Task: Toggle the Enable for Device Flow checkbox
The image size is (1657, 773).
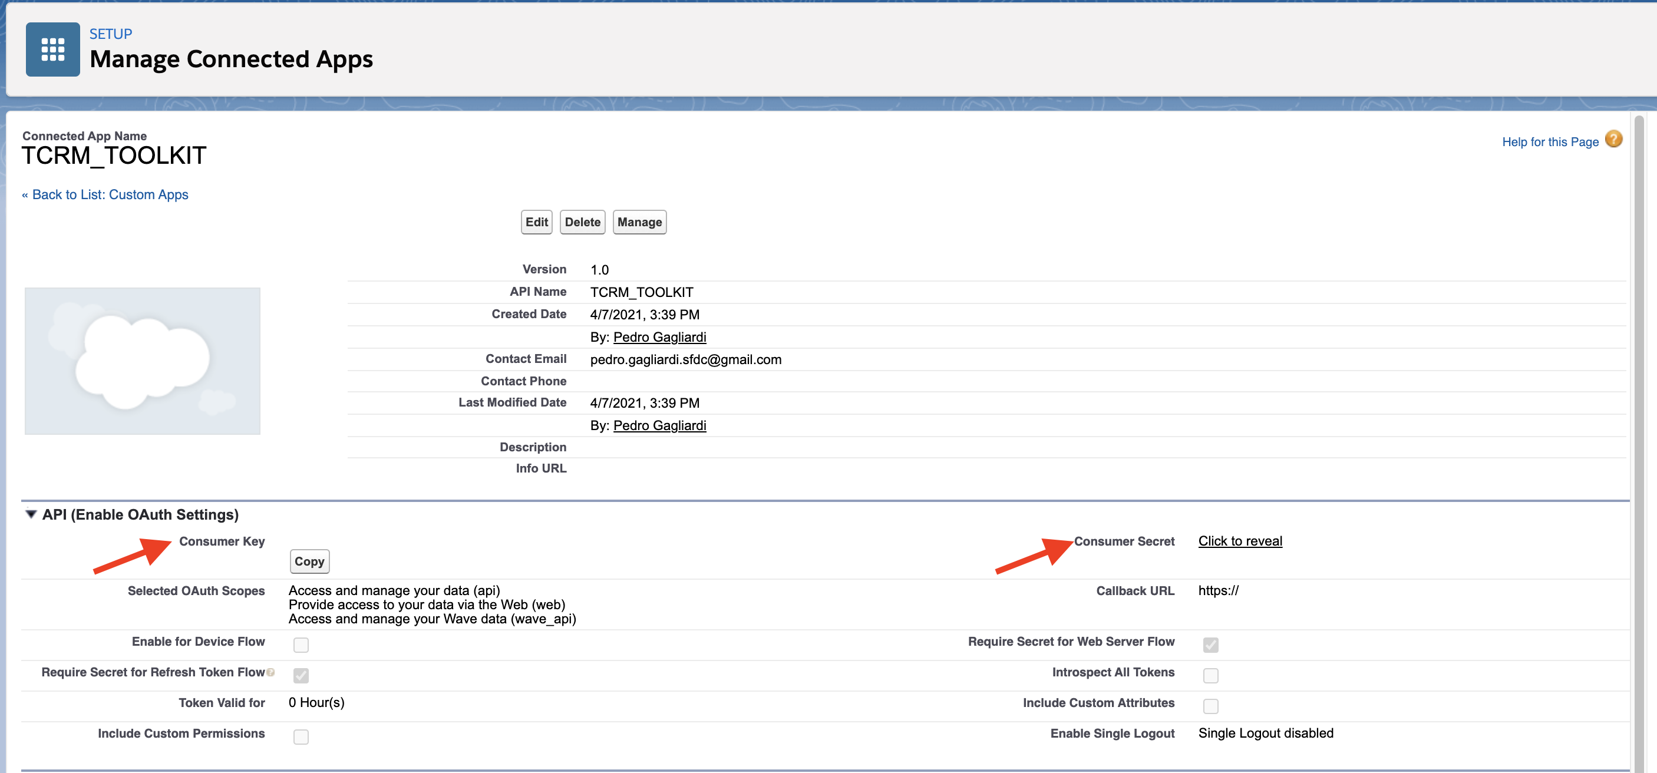Action: coord(301,645)
